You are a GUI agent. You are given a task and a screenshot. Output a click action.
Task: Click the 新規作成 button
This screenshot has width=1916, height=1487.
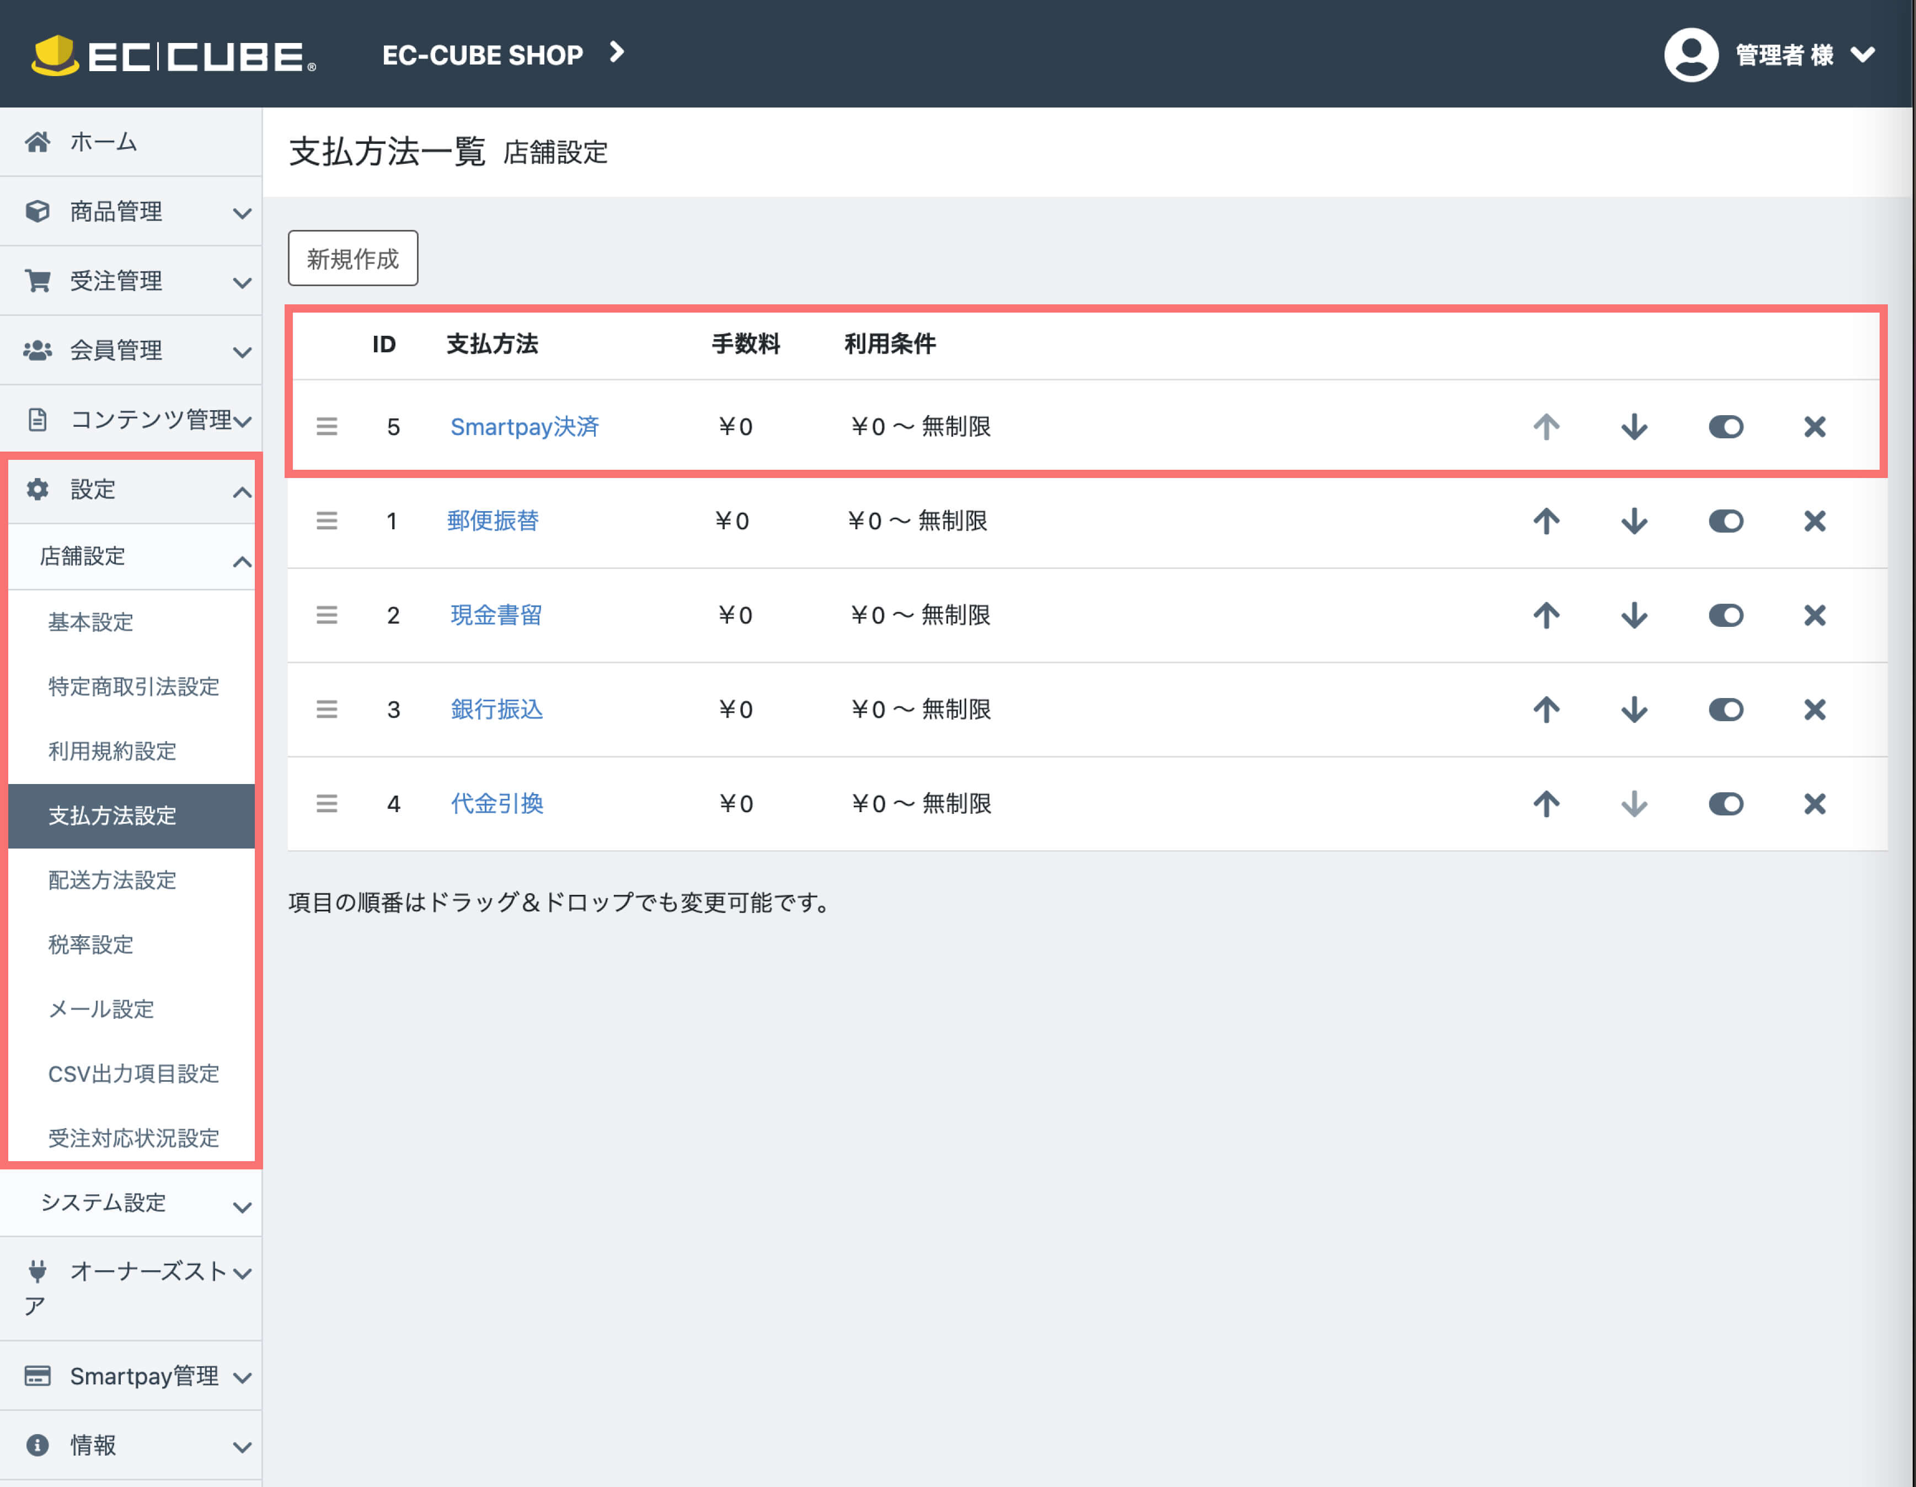[352, 259]
